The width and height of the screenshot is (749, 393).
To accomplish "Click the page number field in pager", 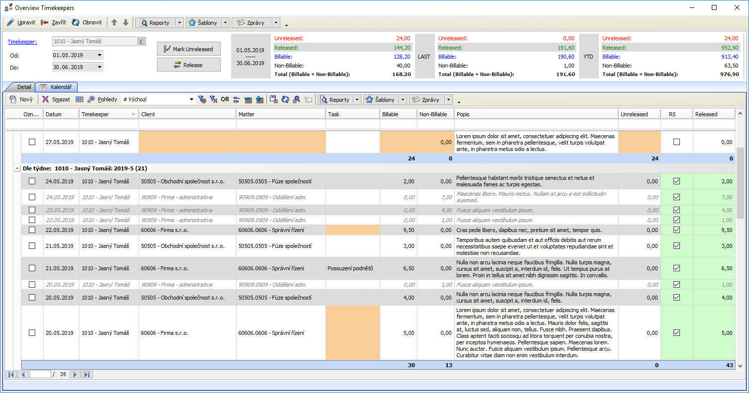I will [40, 374].
